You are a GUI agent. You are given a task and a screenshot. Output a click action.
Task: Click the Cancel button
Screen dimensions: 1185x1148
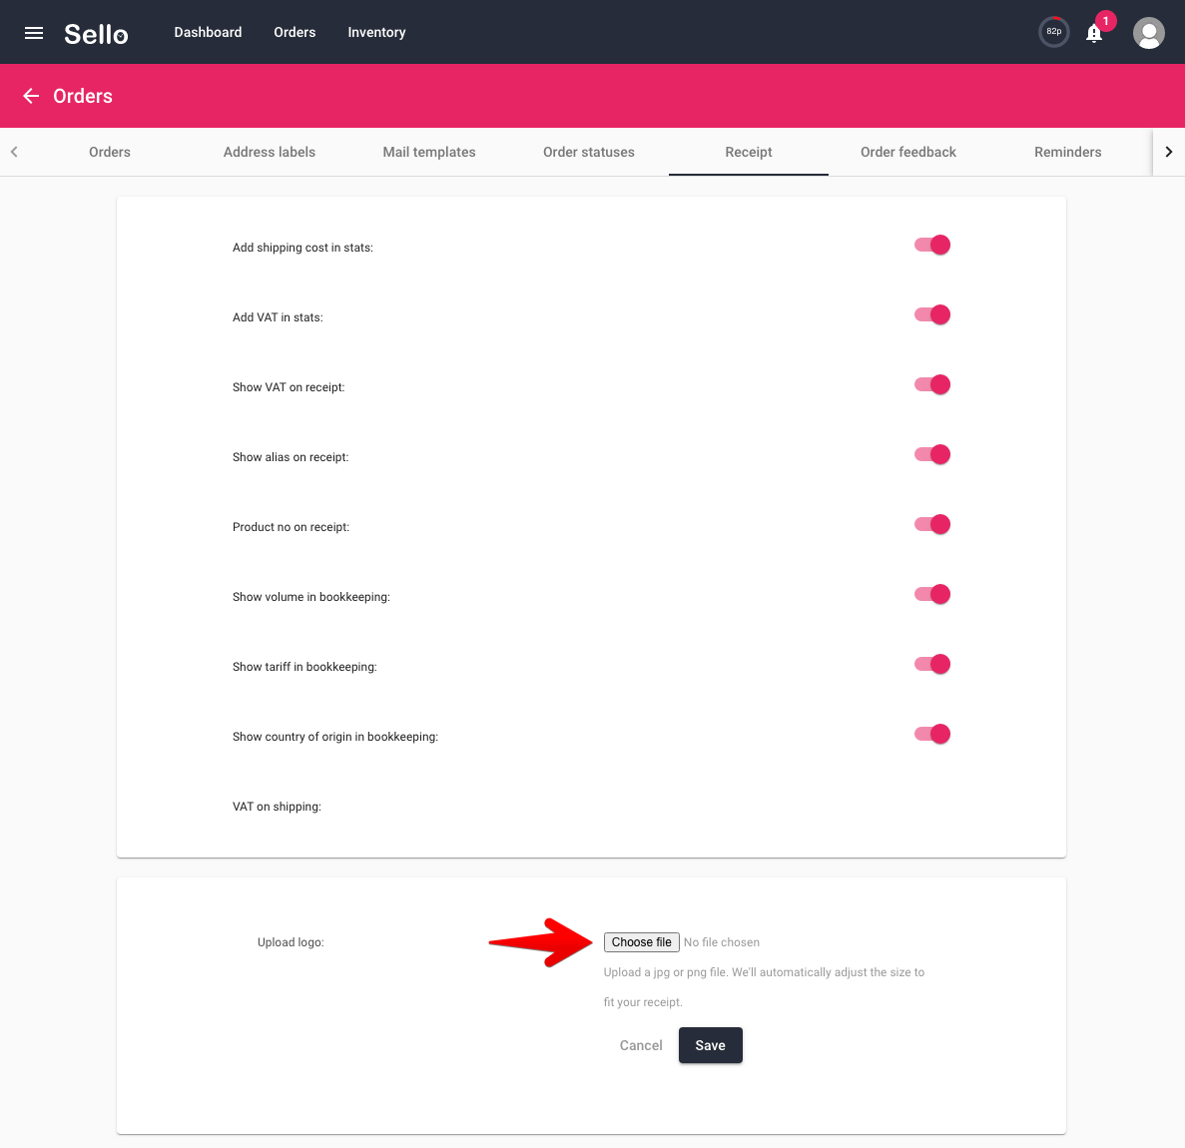pyautogui.click(x=641, y=1045)
